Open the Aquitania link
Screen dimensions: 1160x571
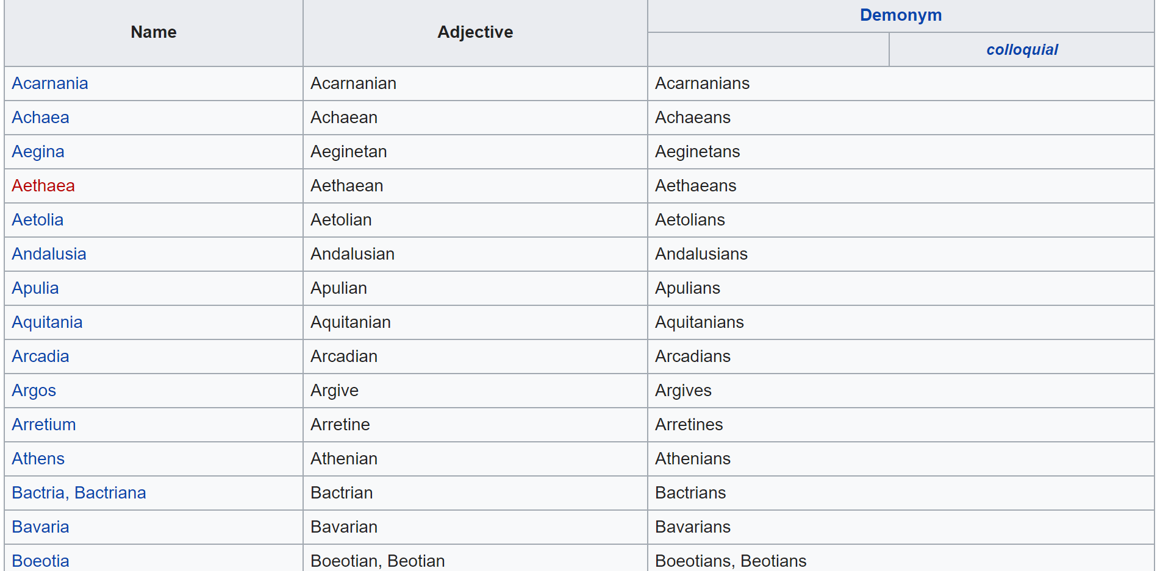click(x=47, y=322)
